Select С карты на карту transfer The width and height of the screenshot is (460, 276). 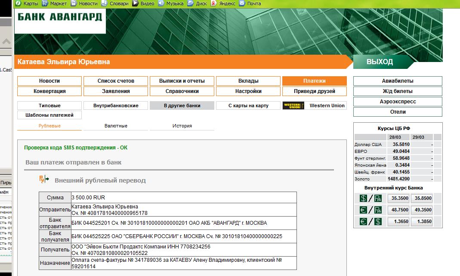click(248, 105)
